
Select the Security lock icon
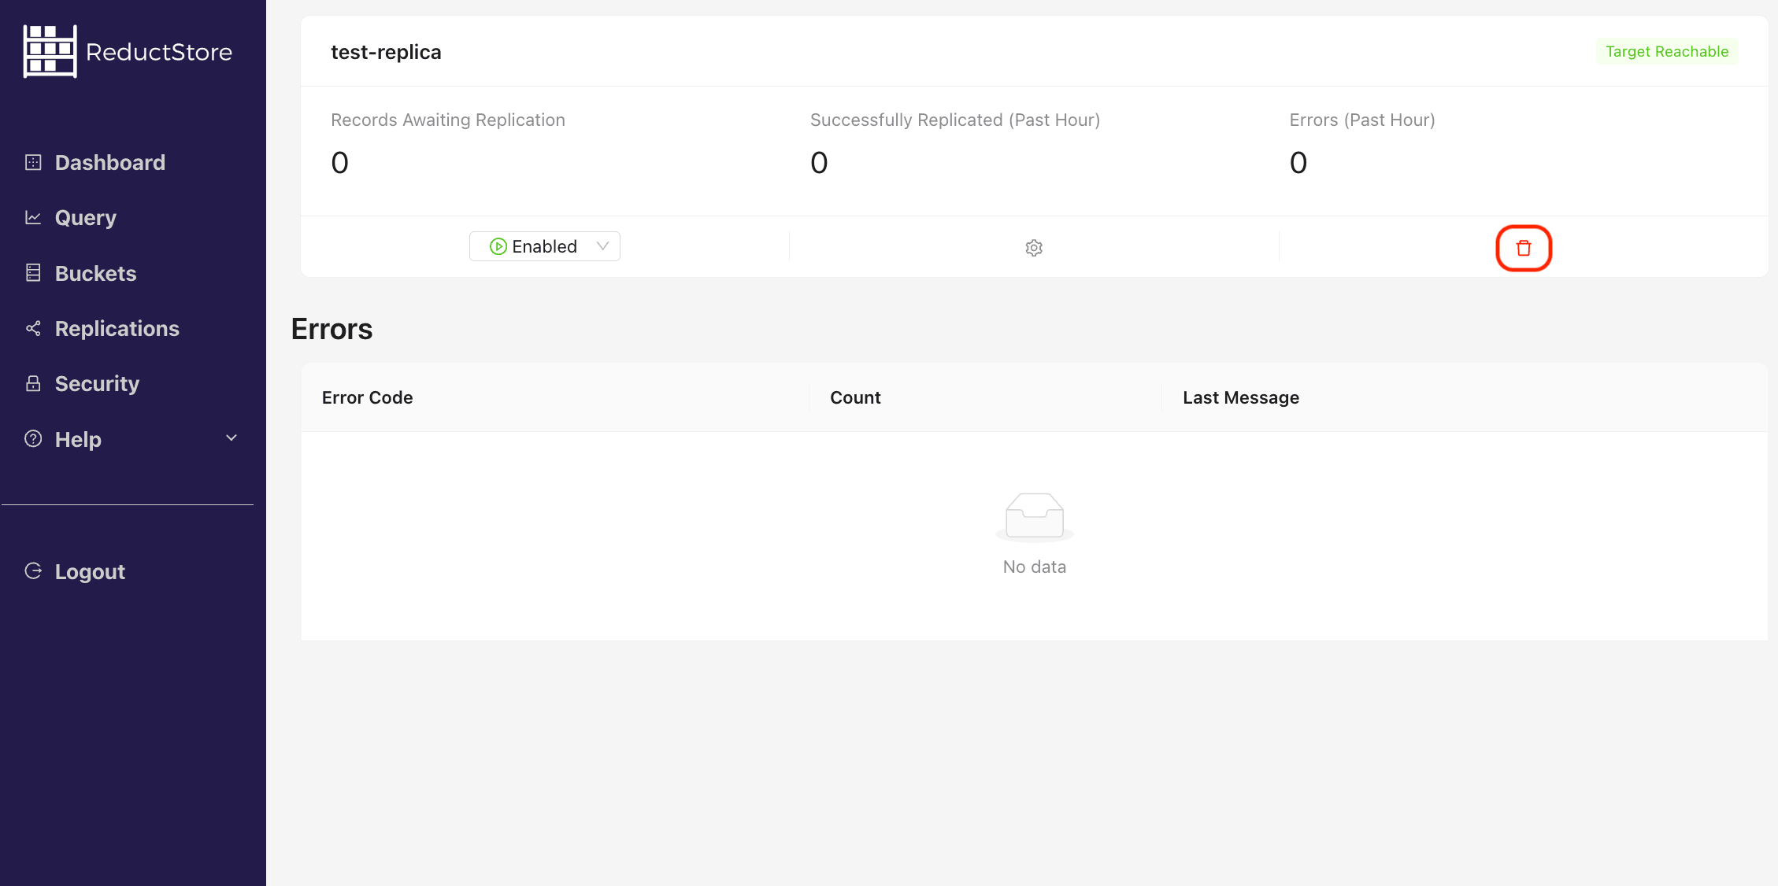click(x=33, y=383)
